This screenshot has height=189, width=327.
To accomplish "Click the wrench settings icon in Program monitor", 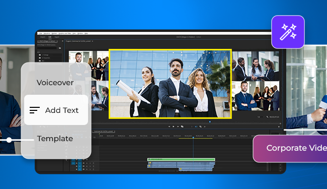I will [x=267, y=117].
